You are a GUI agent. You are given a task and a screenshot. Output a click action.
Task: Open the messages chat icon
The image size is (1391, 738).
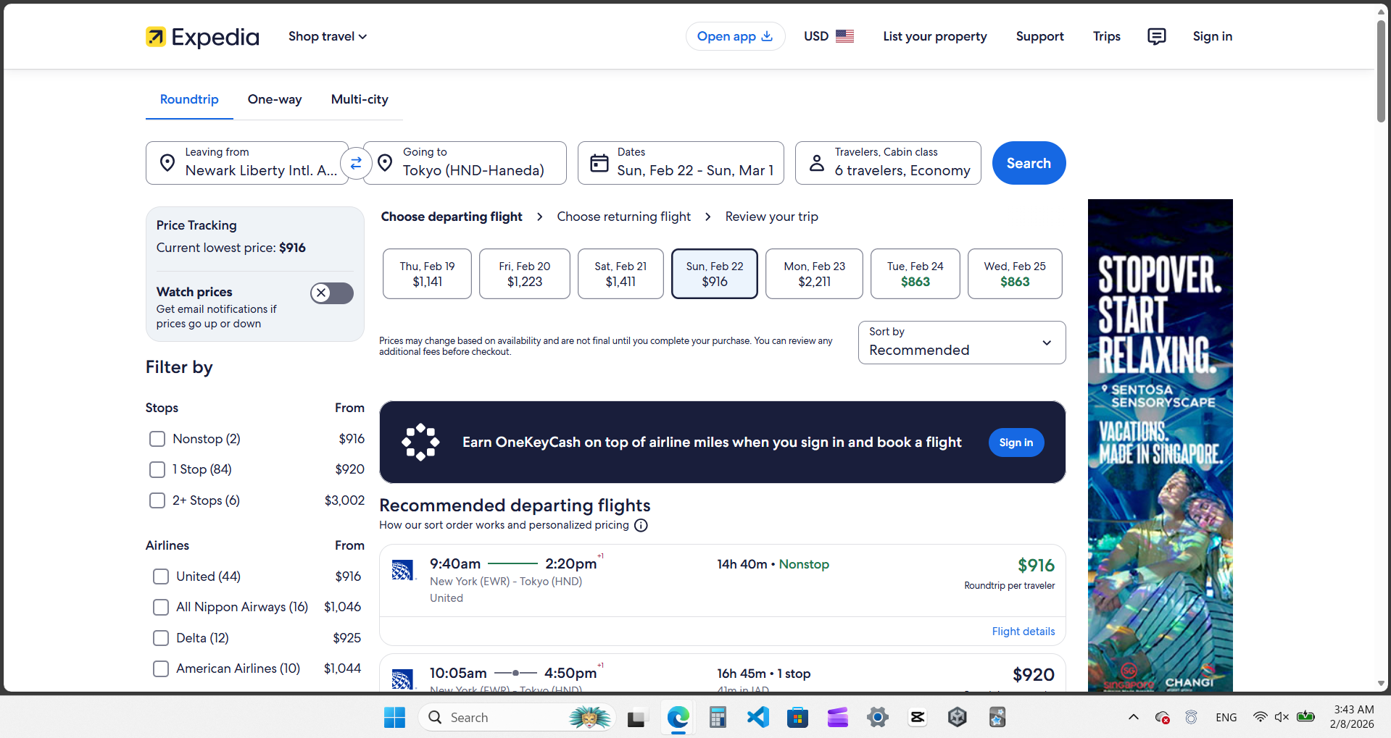click(1156, 36)
